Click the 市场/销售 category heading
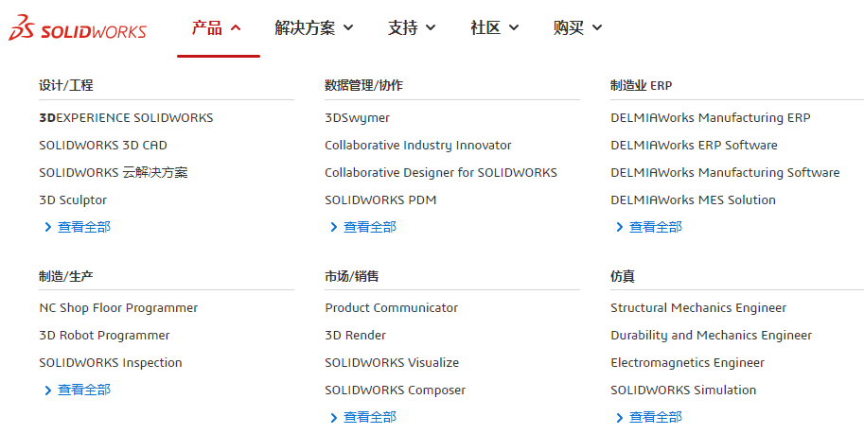 click(x=351, y=276)
